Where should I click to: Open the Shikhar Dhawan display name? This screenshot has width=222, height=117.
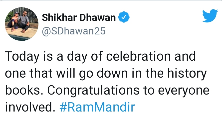coord(79,17)
